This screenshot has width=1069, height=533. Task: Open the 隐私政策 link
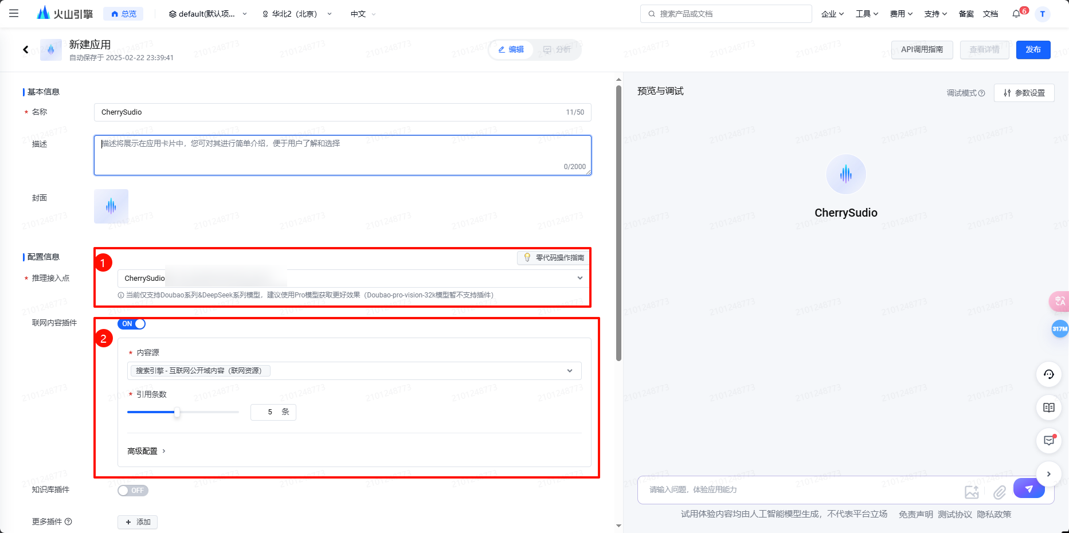(x=994, y=515)
